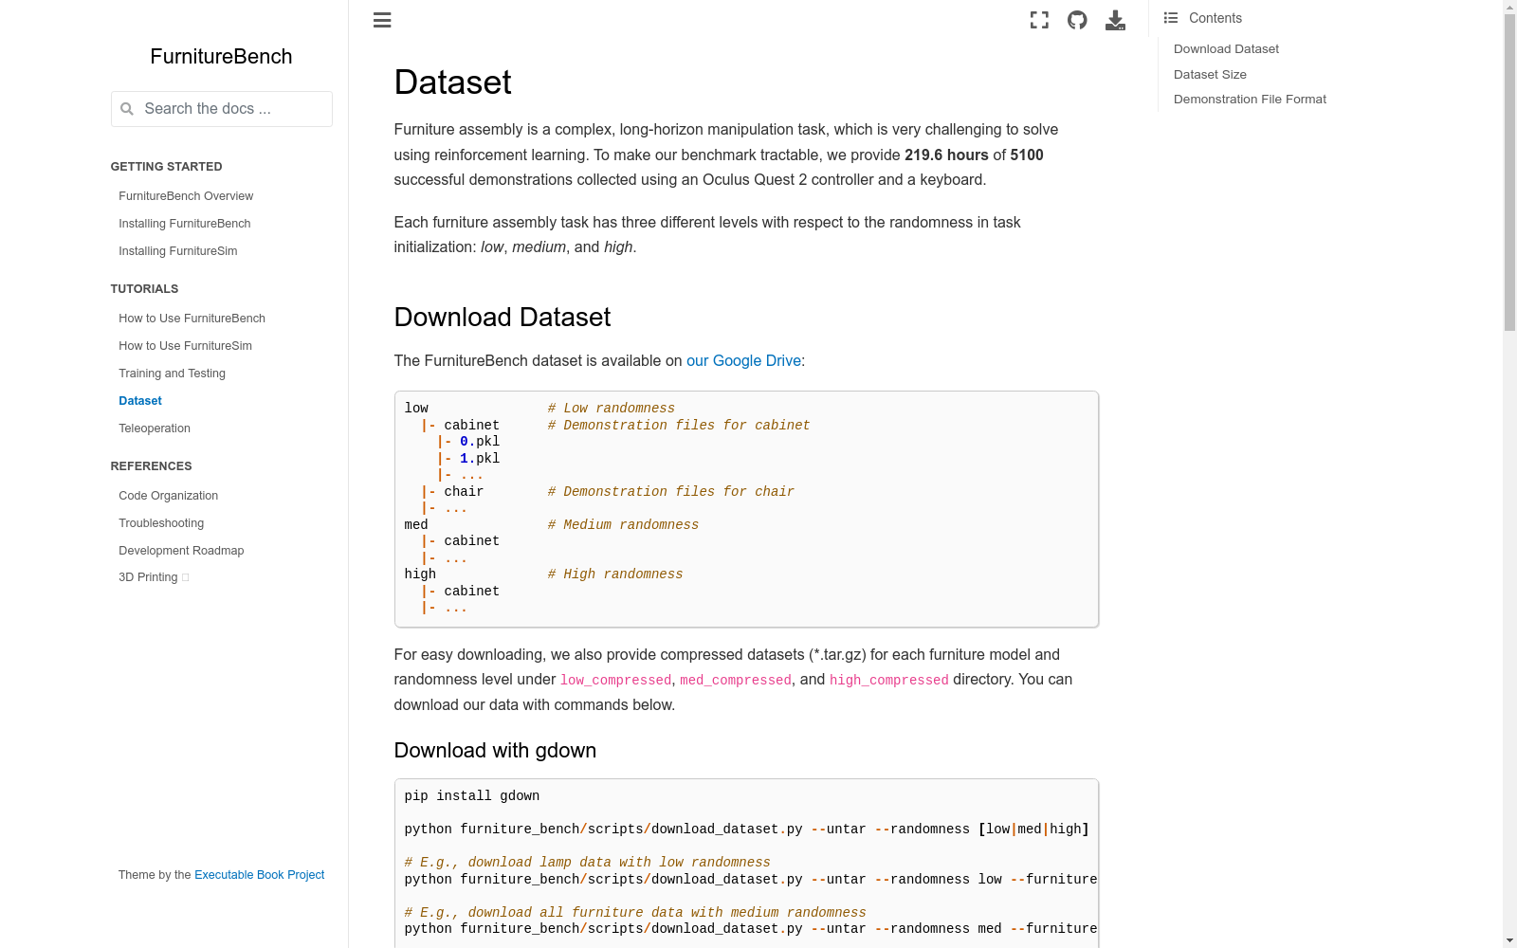The height and width of the screenshot is (948, 1517).
Task: Open Code Organization reference
Action: click(x=168, y=496)
